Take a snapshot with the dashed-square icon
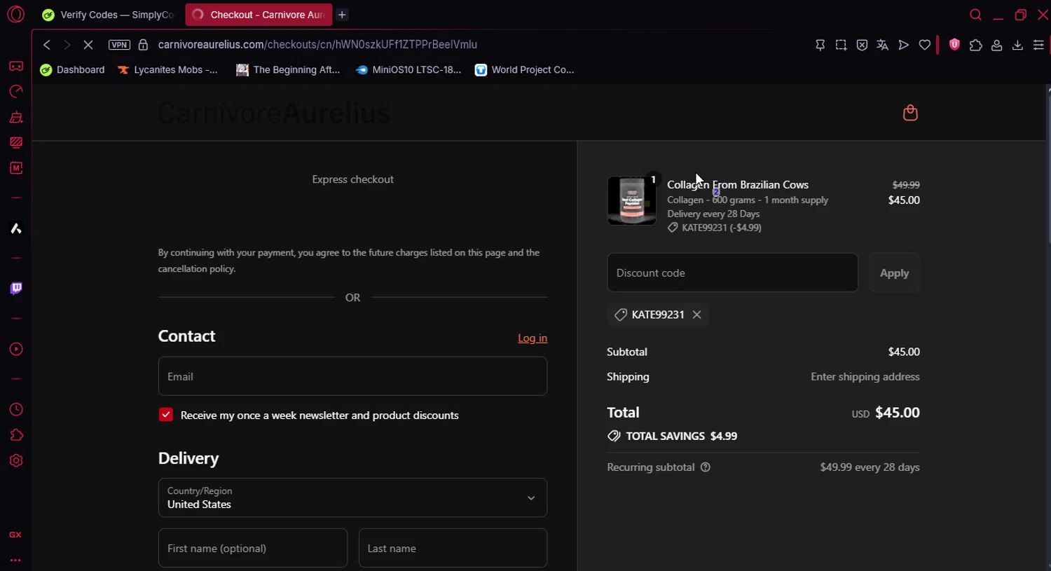The image size is (1051, 571). pyautogui.click(x=841, y=45)
